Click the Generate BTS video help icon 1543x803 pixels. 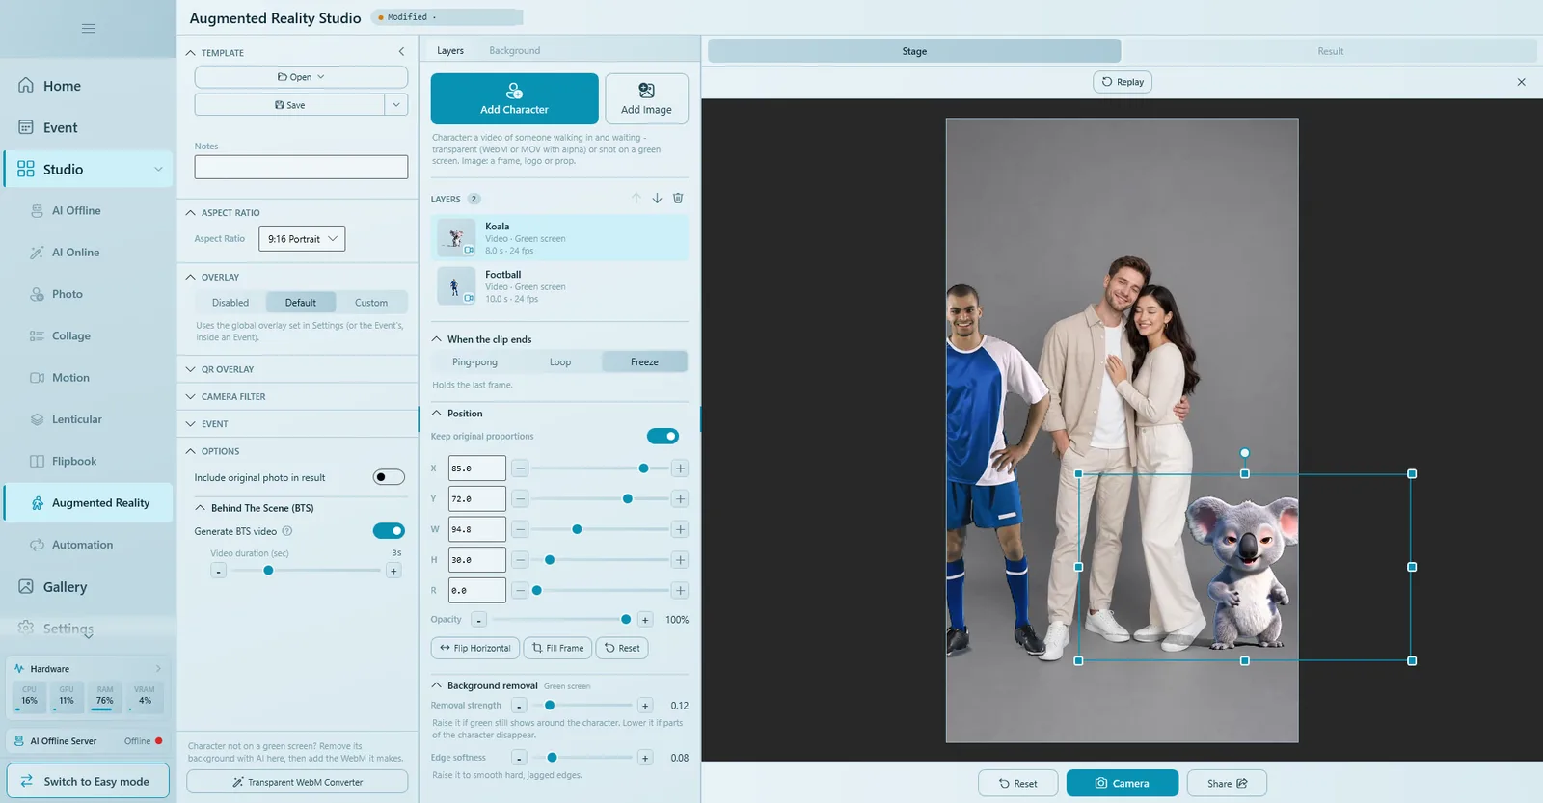tap(286, 531)
